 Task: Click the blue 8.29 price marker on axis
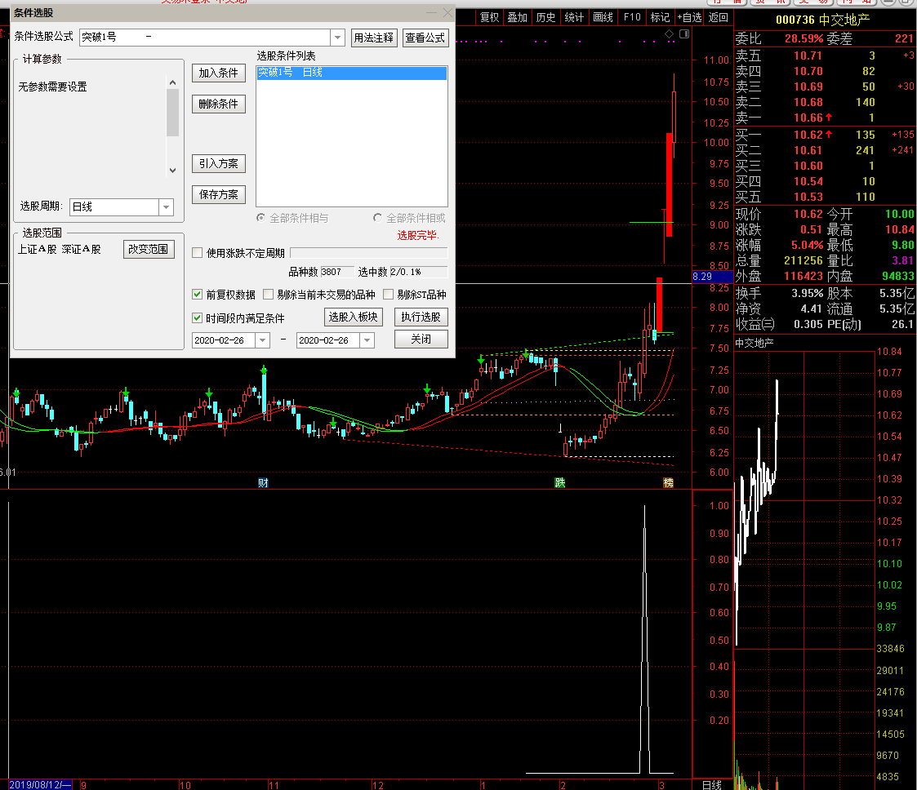712,277
